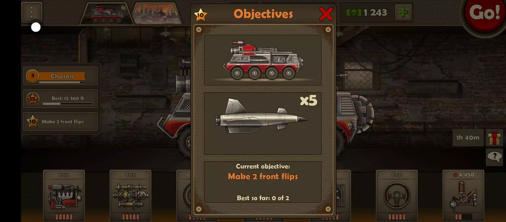Viewport: 506px width, 222px height.
Task: Click the 1h 40m gift timer
Action: click(468, 138)
